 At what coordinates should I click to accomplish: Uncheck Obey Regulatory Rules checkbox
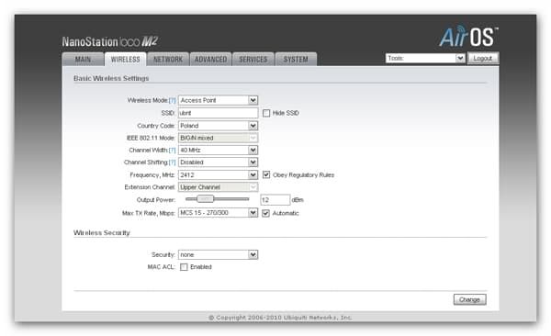click(266, 174)
